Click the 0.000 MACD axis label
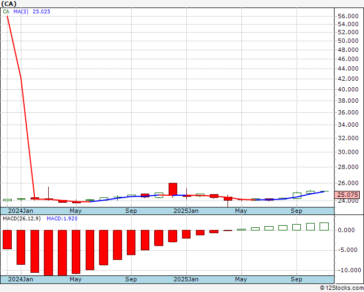Screen dimensions: 364x292 coord(346,230)
